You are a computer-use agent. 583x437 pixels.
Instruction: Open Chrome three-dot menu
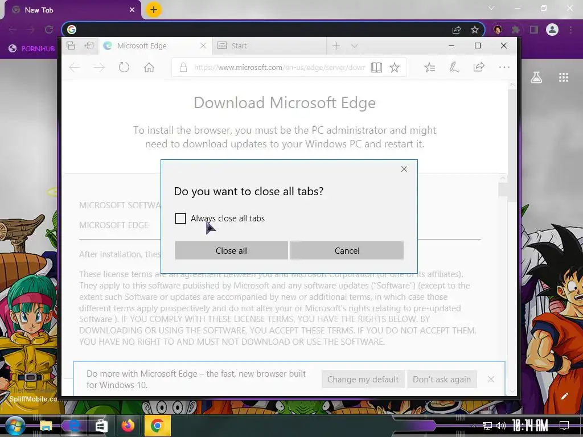570,30
